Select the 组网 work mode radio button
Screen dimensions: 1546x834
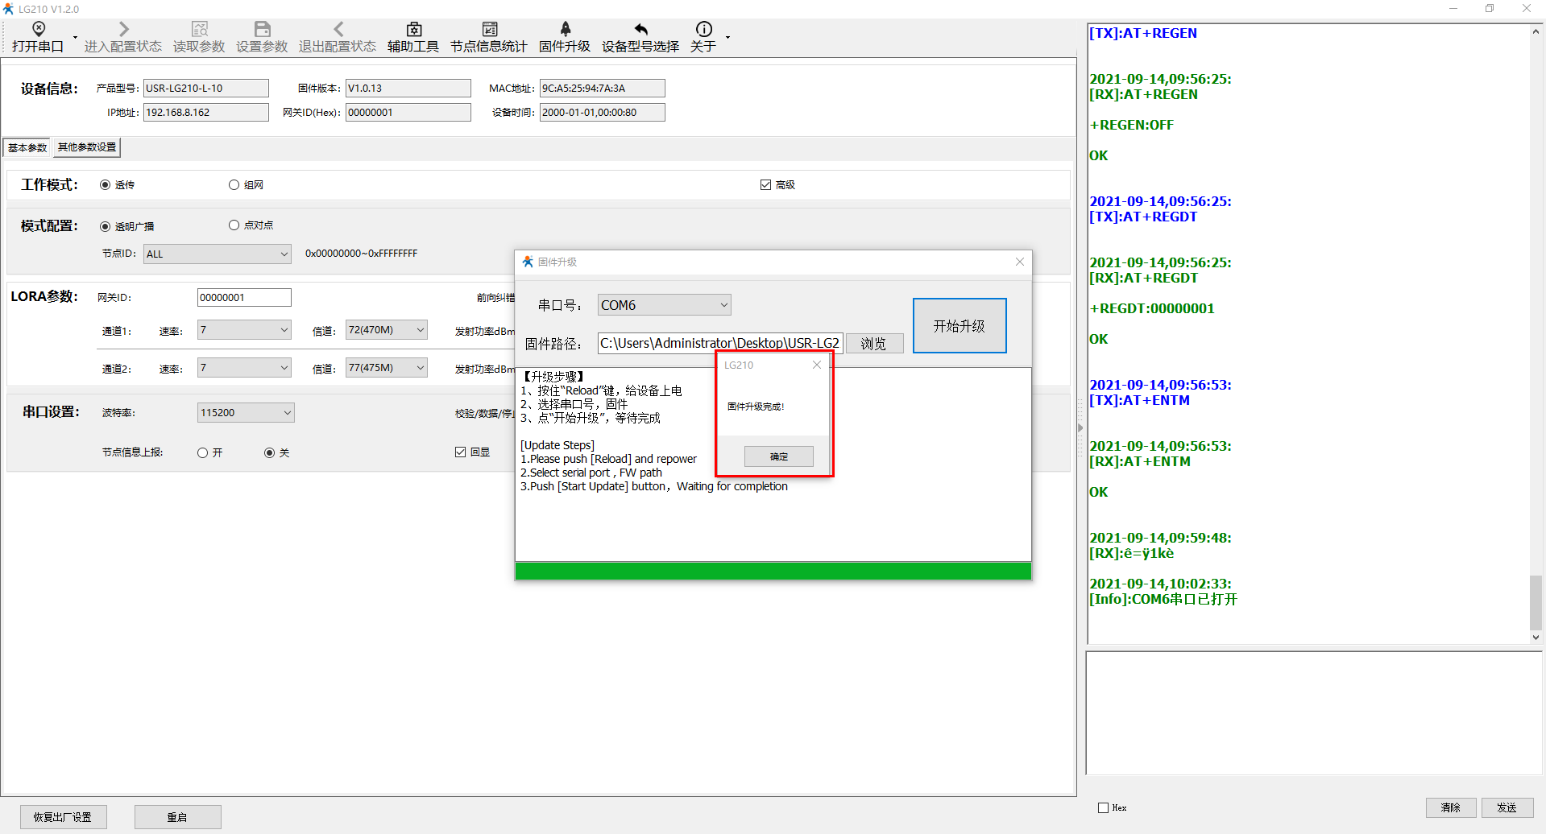coord(234,185)
